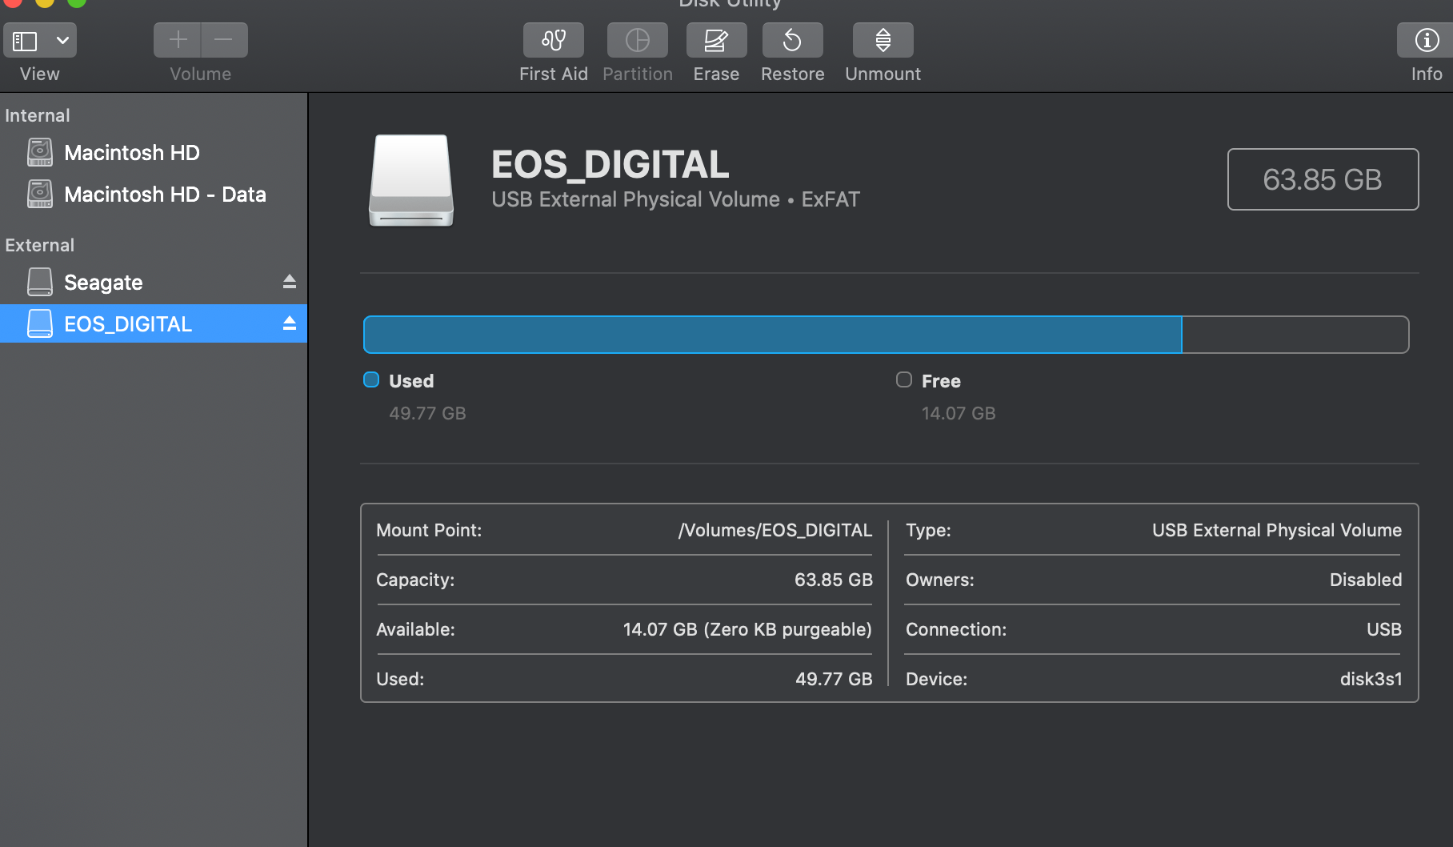1453x847 pixels.
Task: Eject the EOS_DIGITAL volume
Action: 290,323
